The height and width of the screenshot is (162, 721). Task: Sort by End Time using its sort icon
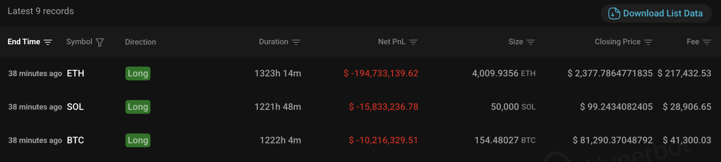click(48, 42)
